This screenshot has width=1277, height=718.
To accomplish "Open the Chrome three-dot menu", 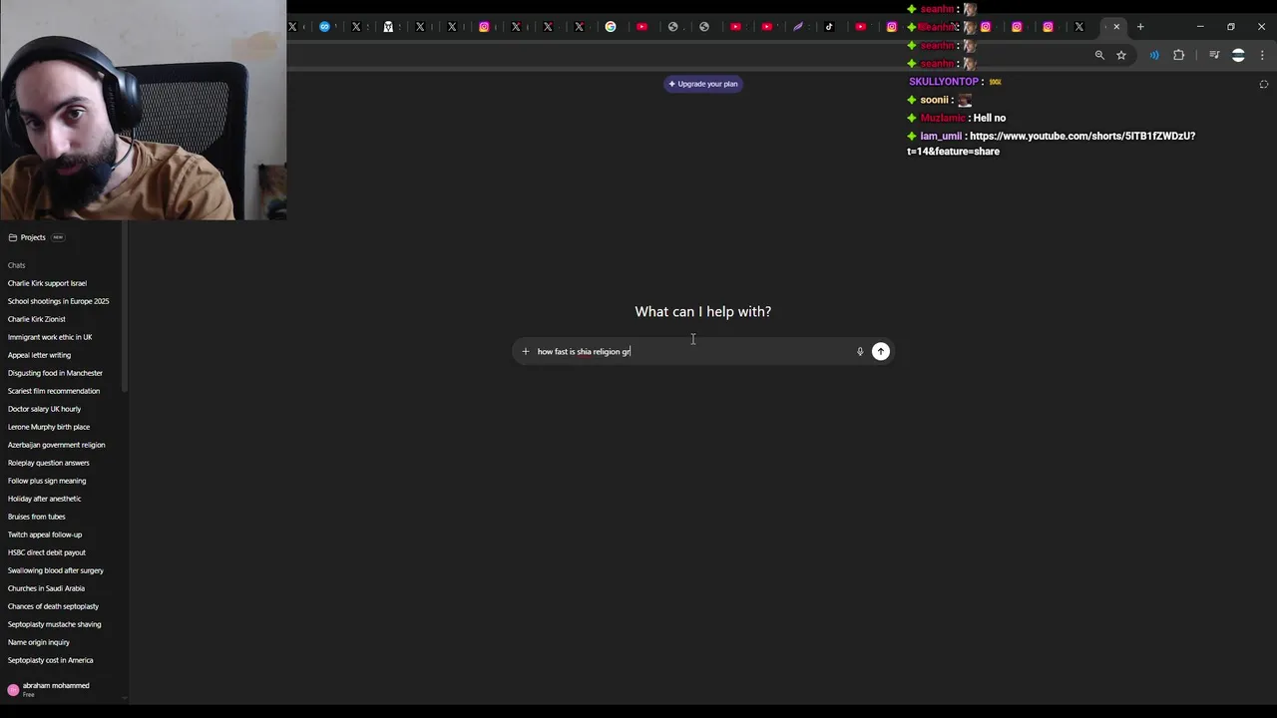I will pos(1262,55).
